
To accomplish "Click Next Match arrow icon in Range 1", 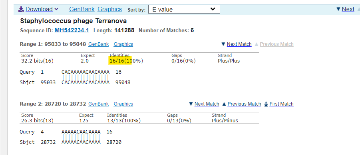I will 223,44.
